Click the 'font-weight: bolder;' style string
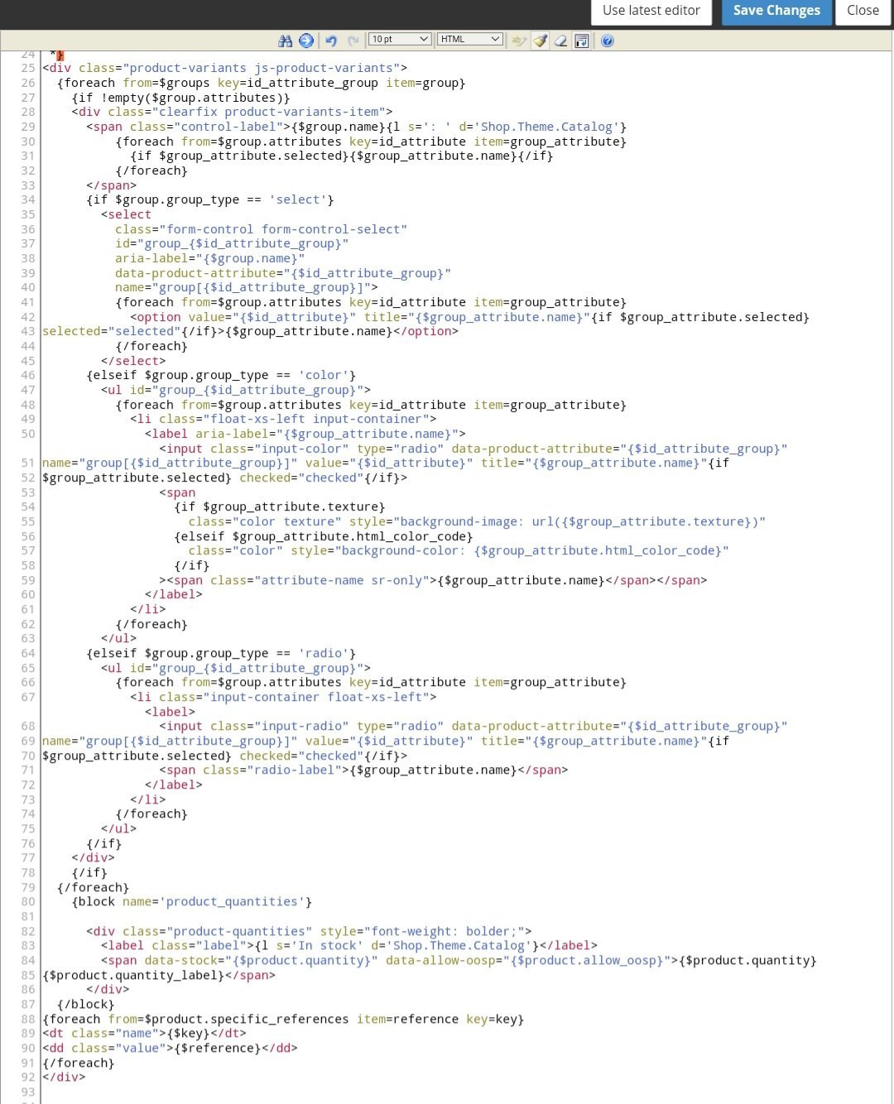Viewport: 894px width, 1104px height. (x=444, y=931)
